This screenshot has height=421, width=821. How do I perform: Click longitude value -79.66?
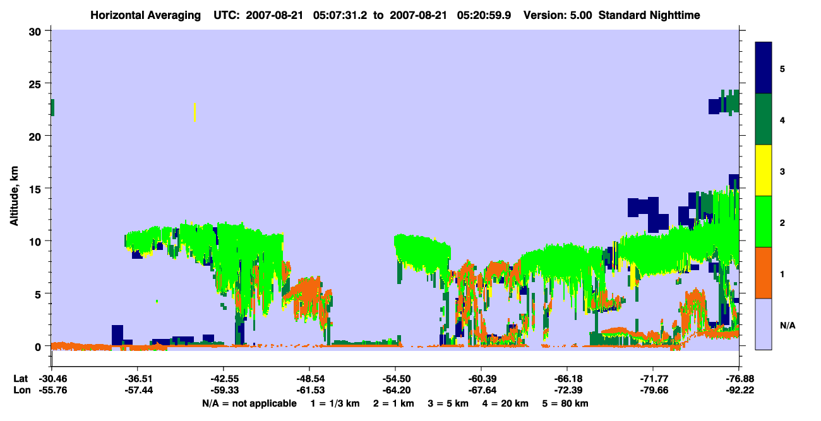click(652, 391)
